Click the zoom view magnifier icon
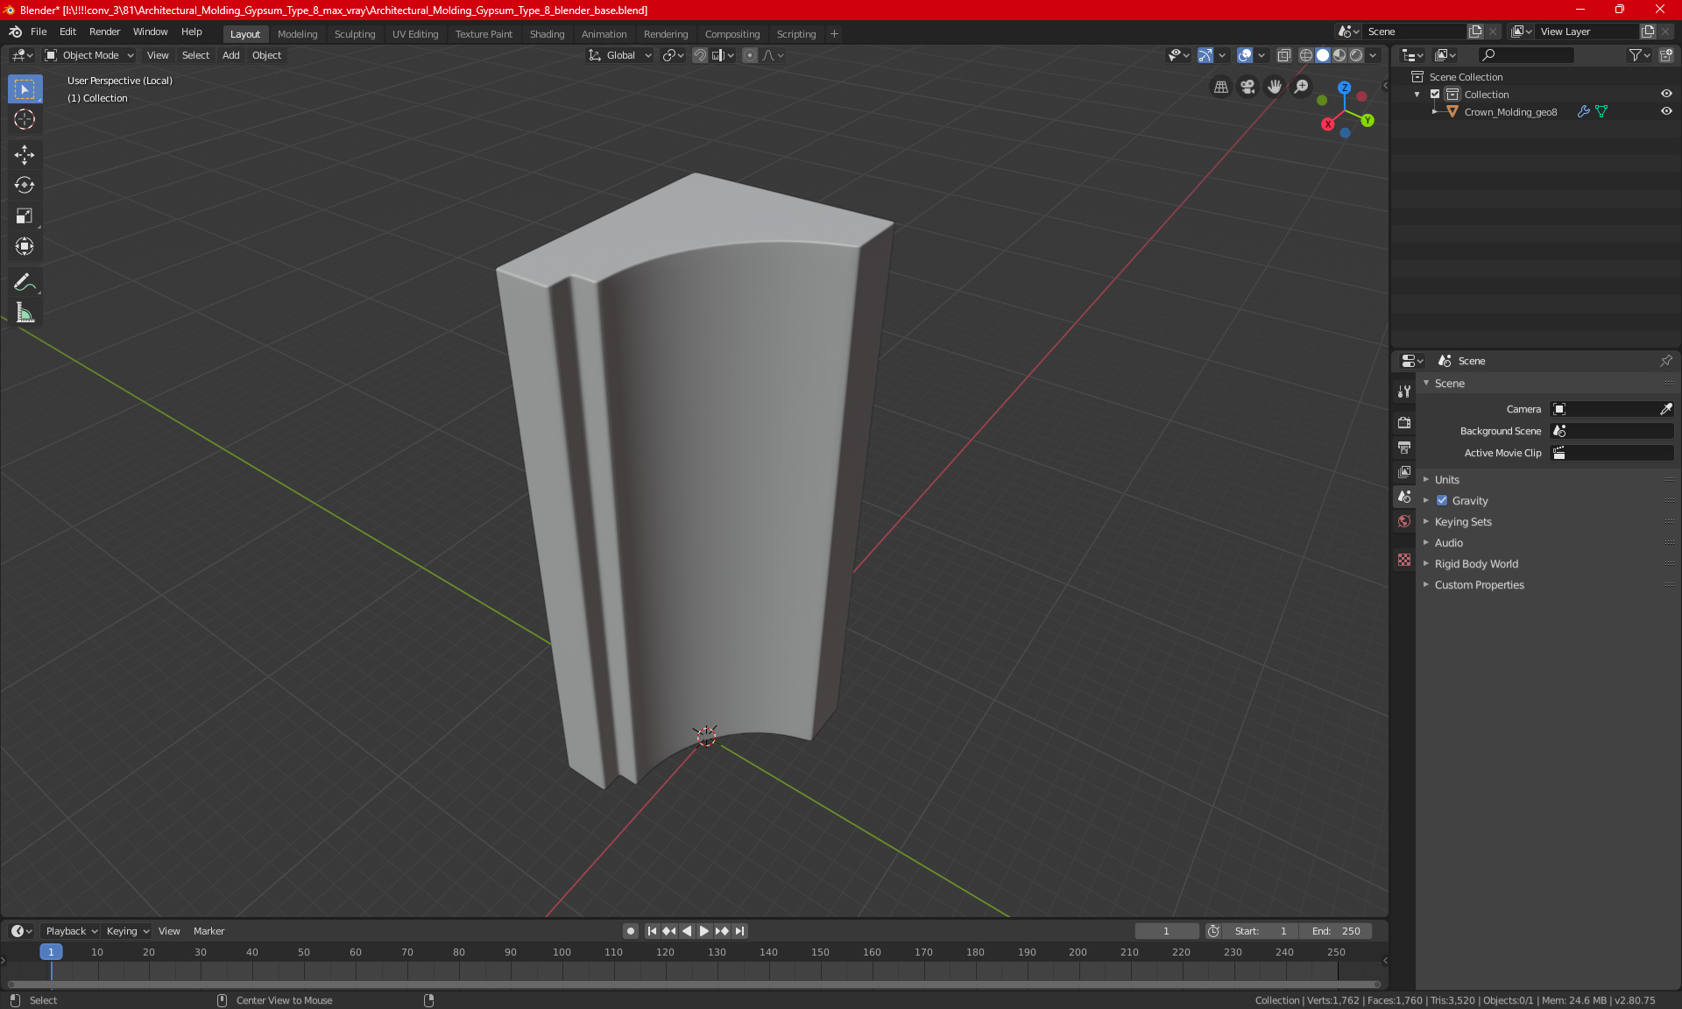The height and width of the screenshot is (1009, 1682). 1302,87
